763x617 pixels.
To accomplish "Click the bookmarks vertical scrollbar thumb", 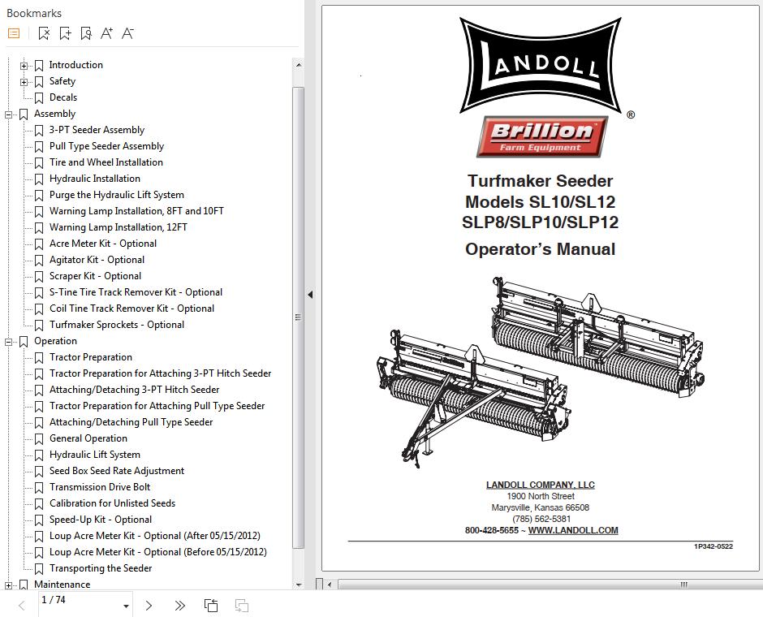I will 299,317.
